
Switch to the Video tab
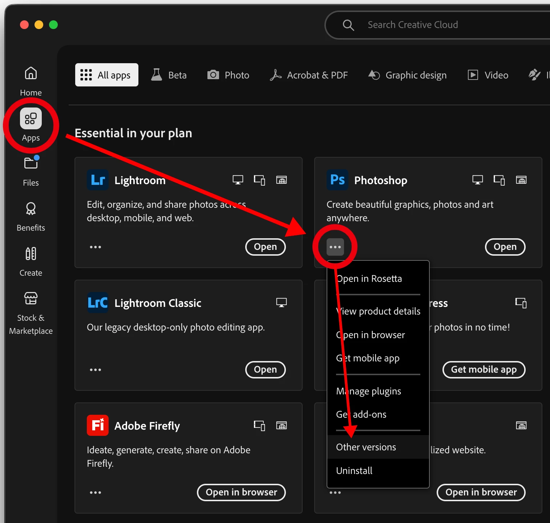[488, 75]
